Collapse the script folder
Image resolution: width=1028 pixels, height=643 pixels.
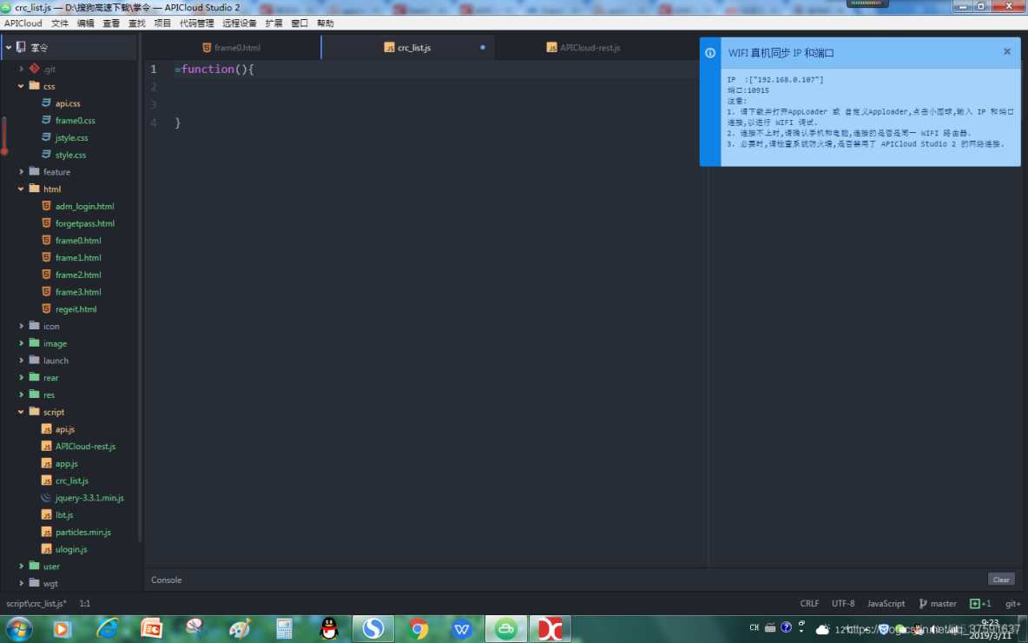pos(21,412)
